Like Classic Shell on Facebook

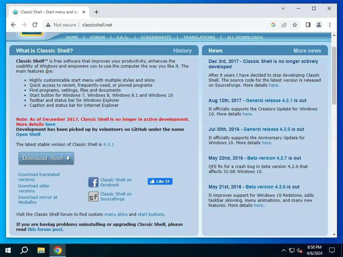click(x=160, y=181)
